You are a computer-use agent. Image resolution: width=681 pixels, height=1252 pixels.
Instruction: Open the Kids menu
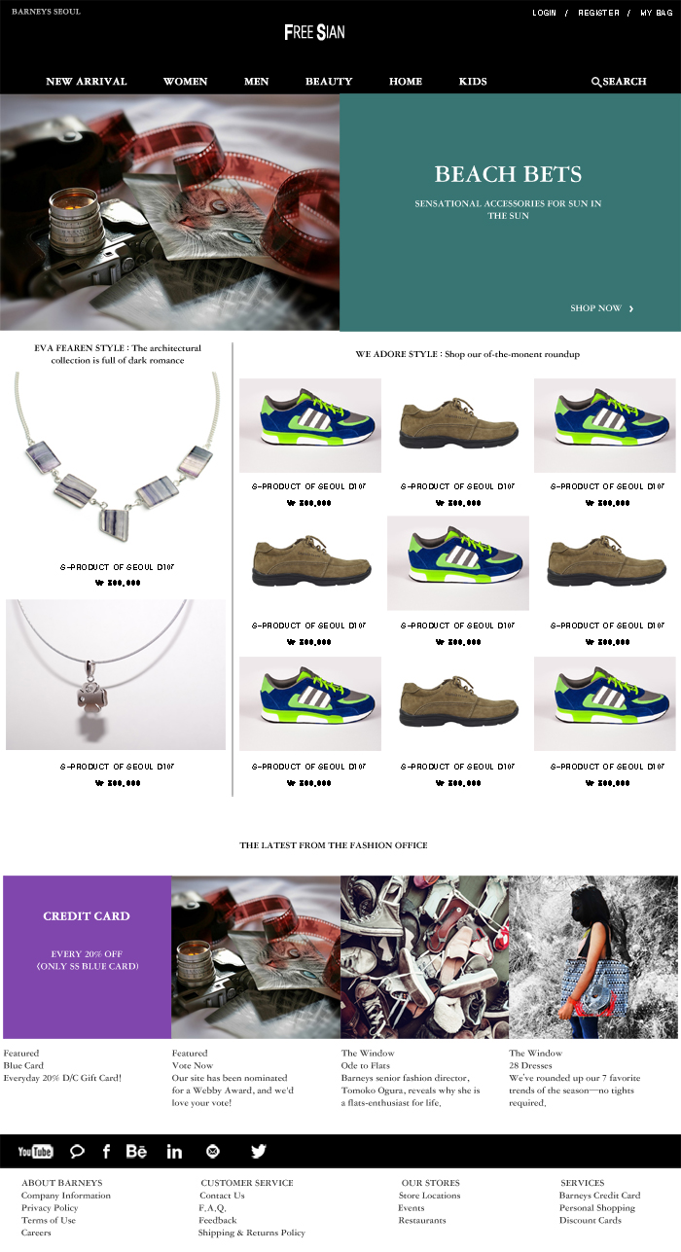click(x=473, y=82)
